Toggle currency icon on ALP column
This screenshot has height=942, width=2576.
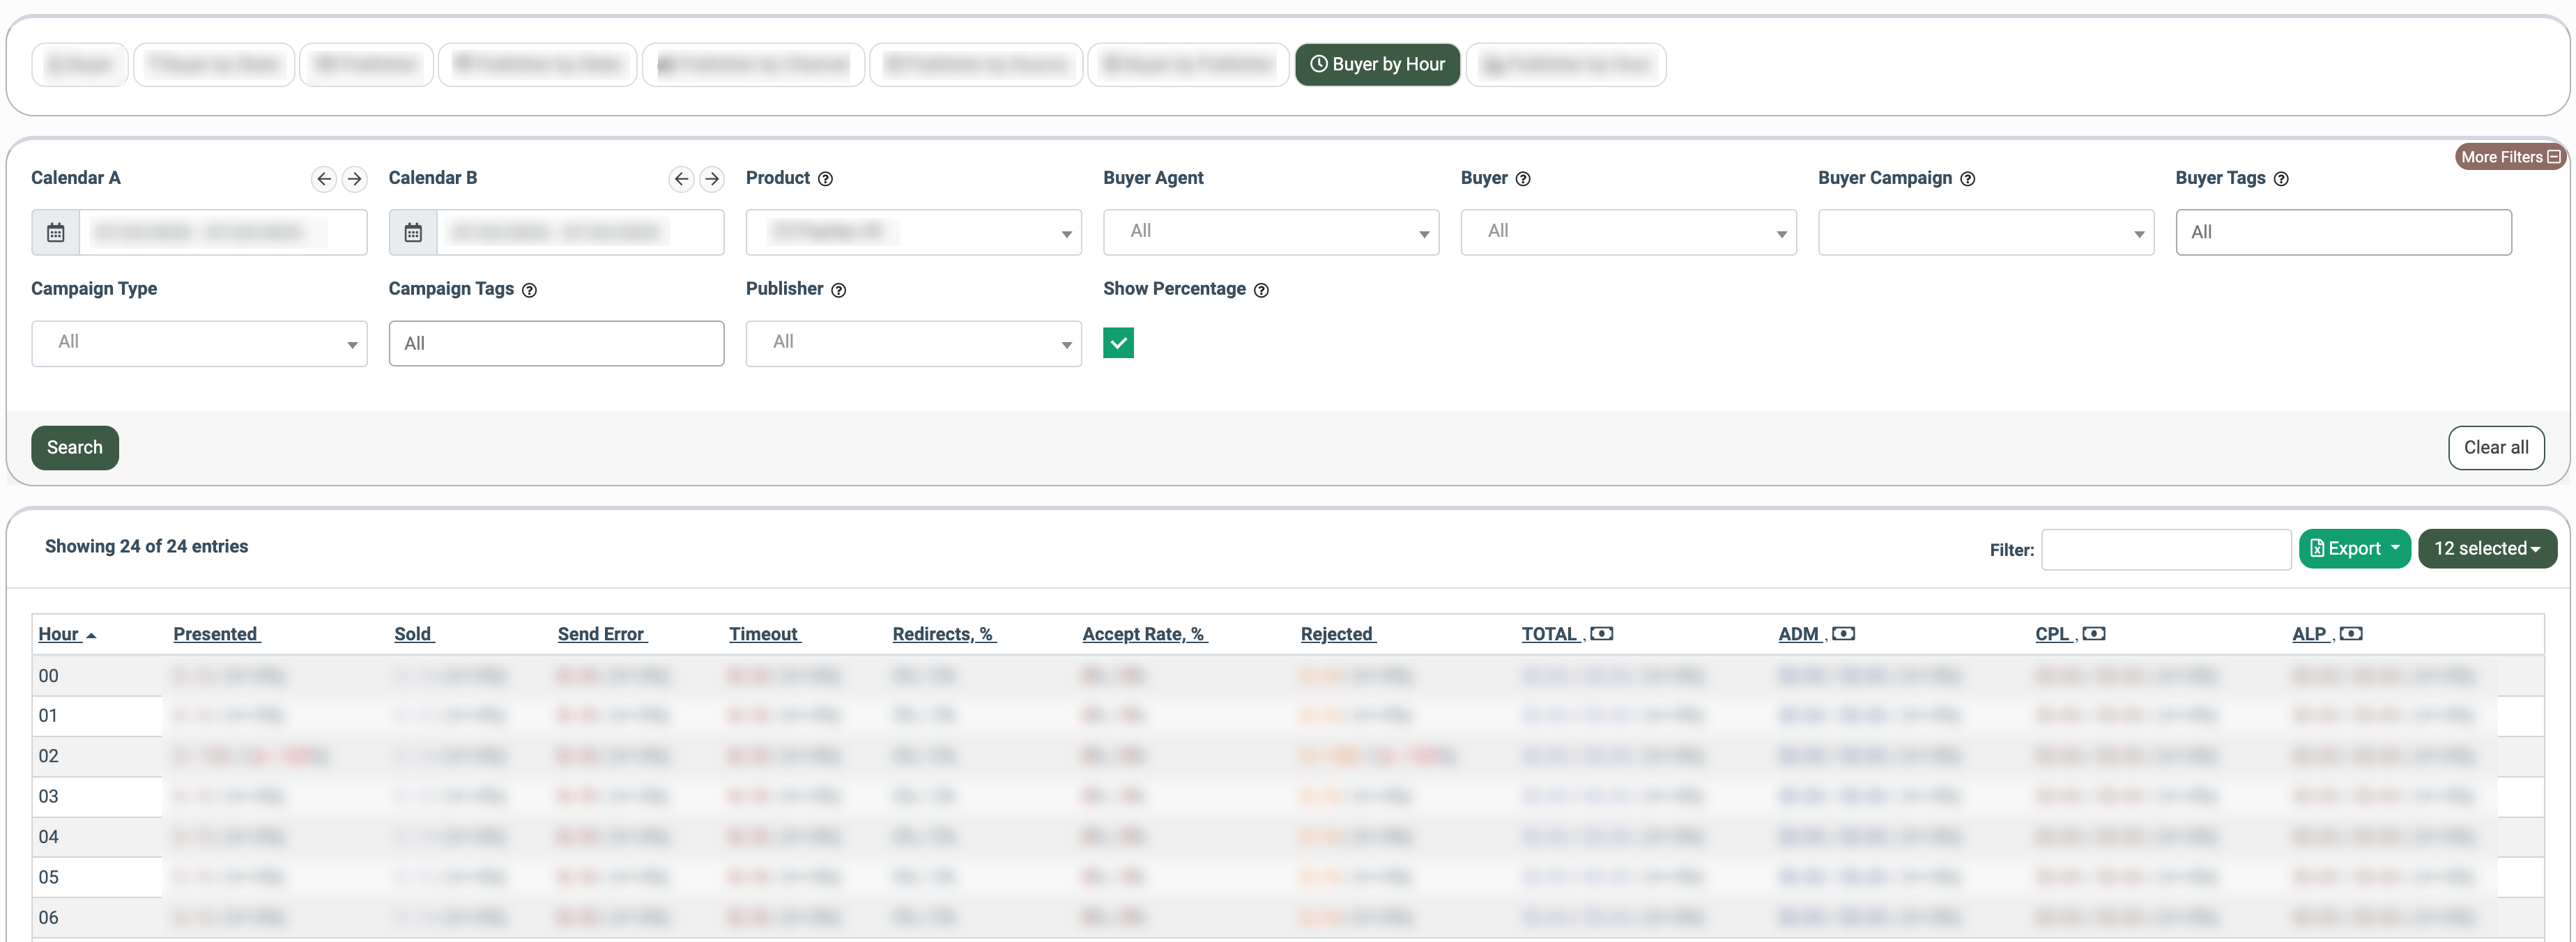click(2351, 634)
